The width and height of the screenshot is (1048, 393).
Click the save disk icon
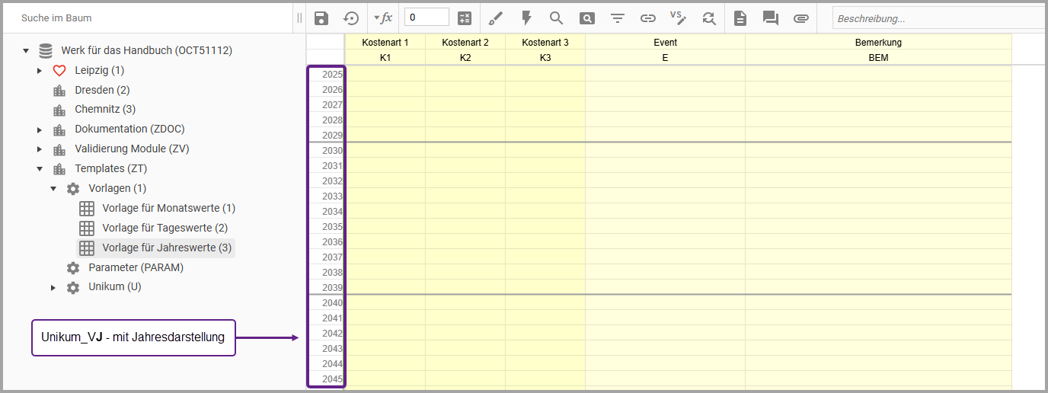(x=321, y=18)
